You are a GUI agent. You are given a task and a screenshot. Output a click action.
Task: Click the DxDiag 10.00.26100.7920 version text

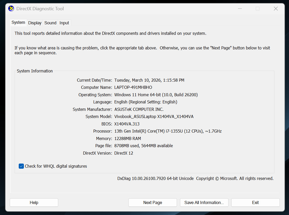point(155,178)
